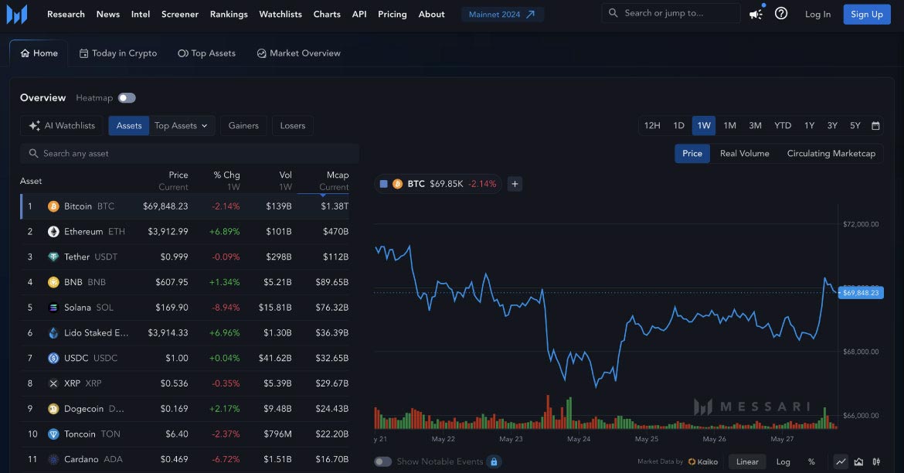Screen dimensions: 904x473
Task: Switch to the Market Overview tab
Action: (298, 53)
